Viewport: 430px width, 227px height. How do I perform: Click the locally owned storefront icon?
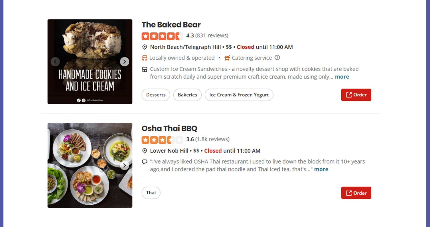[145, 58]
